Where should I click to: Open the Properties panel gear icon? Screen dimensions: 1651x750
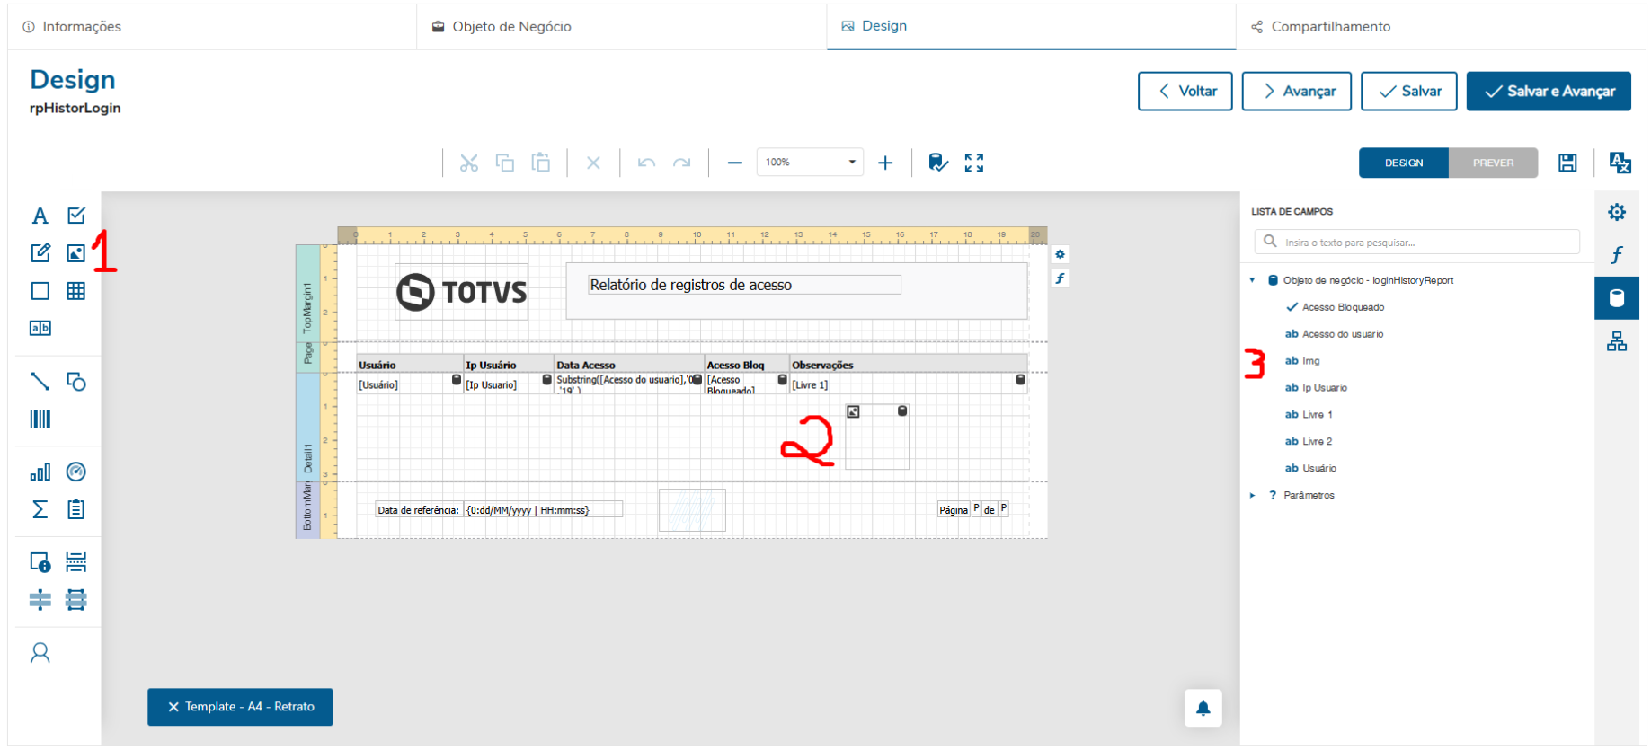tap(1617, 212)
